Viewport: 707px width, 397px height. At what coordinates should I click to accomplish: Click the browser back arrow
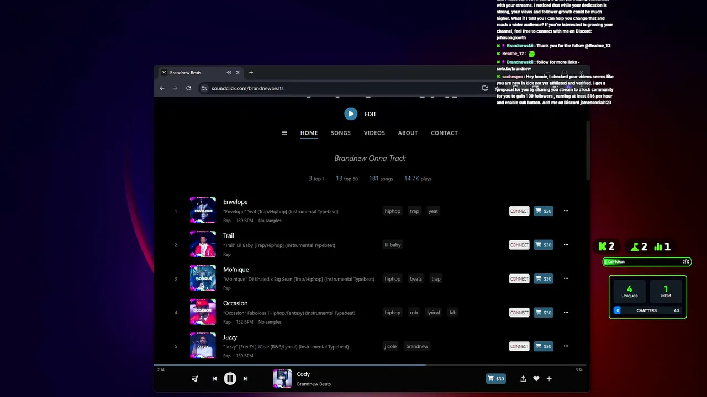pyautogui.click(x=162, y=88)
